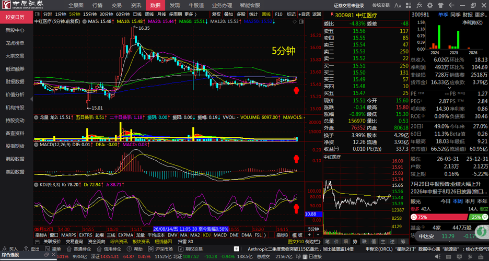Open 信用持仓 credit holdings icon
Image resolution: width=489 pixels, height=261 pixels.
(99, 249)
